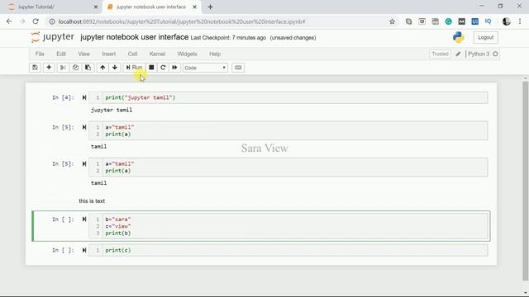
Task: Run first In [5] cell via its icon
Action: click(x=84, y=127)
